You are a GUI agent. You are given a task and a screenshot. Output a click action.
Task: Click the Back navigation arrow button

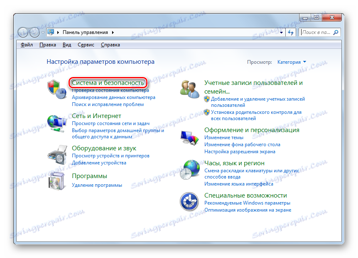(23, 32)
